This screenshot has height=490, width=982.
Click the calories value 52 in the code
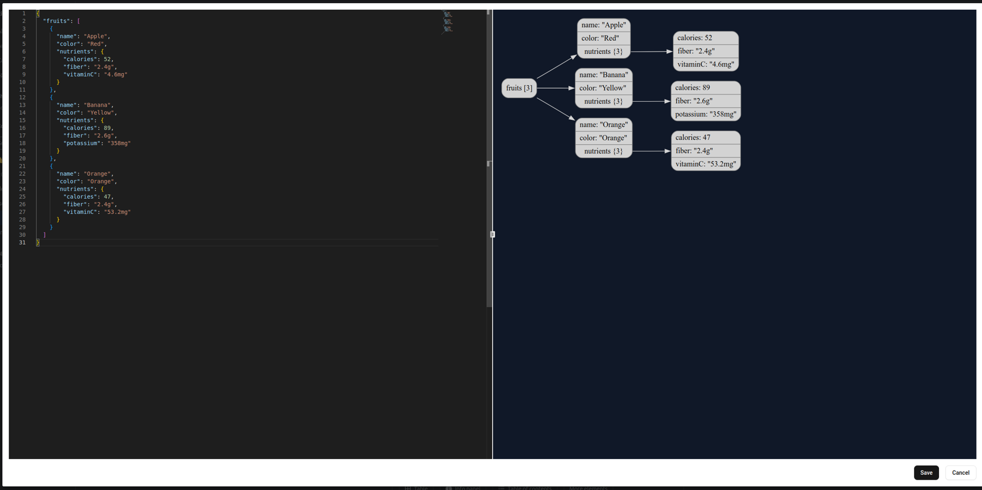tap(107, 59)
